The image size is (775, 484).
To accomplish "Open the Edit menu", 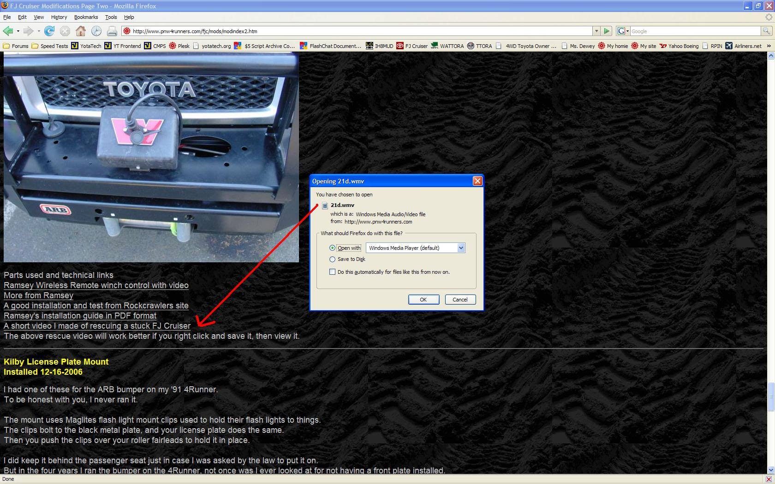I will (x=22, y=17).
